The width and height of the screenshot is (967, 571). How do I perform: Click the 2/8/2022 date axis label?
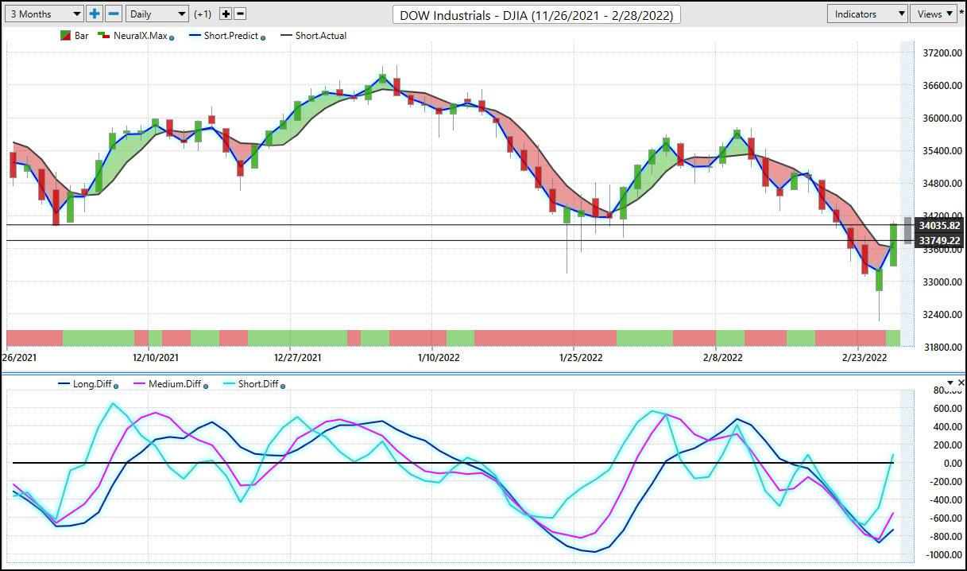[x=725, y=357]
